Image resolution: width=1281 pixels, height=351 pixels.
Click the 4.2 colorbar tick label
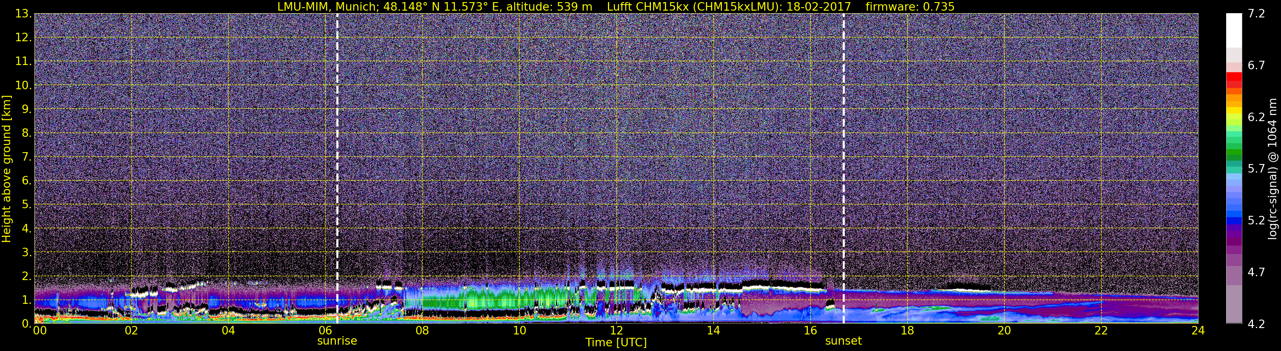(x=1256, y=324)
